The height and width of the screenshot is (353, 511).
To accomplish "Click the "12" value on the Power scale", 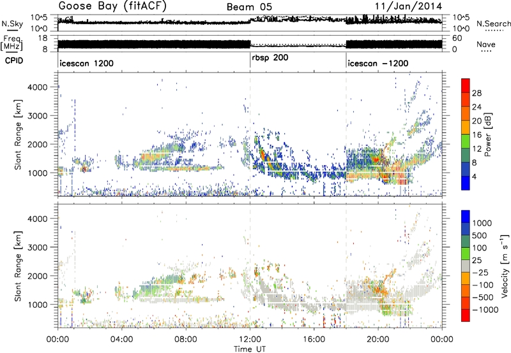I will coord(477,149).
